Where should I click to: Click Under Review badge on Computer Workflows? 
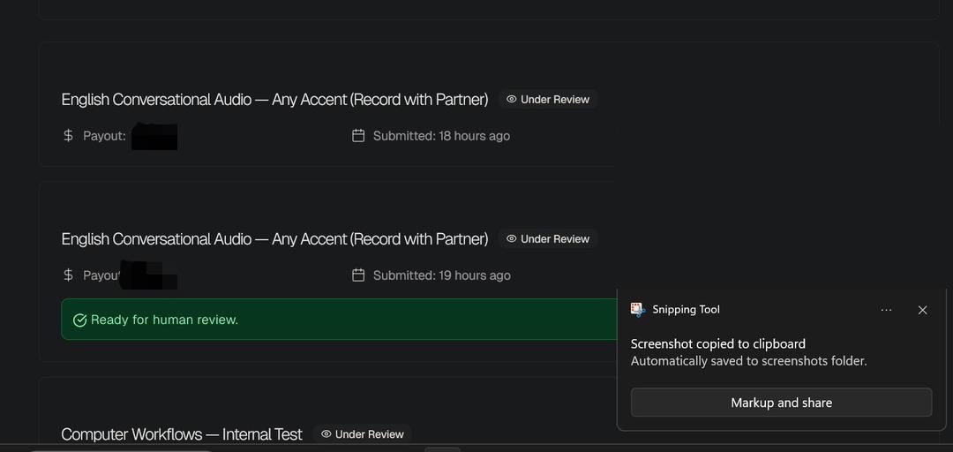click(x=363, y=433)
